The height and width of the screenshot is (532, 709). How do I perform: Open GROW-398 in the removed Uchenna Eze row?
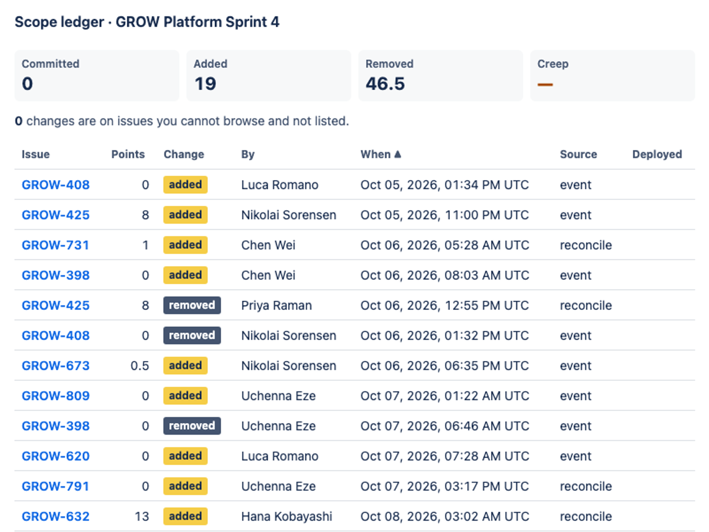pyautogui.click(x=56, y=426)
